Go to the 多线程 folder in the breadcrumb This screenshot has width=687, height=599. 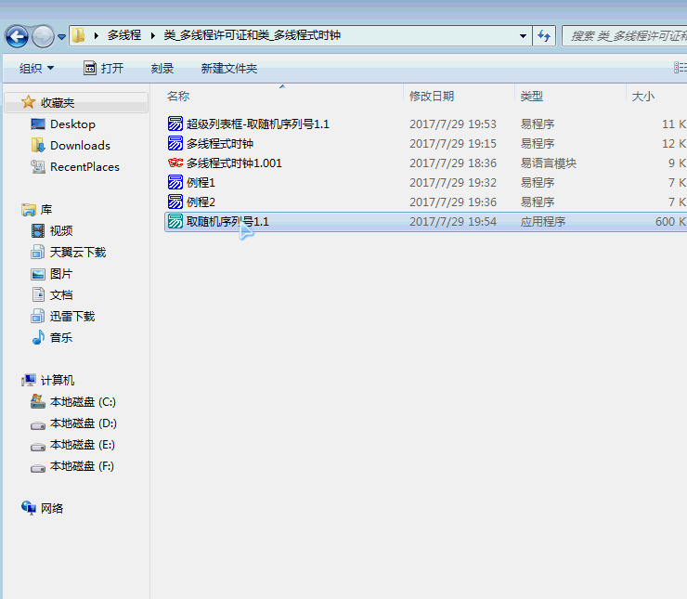tap(124, 35)
